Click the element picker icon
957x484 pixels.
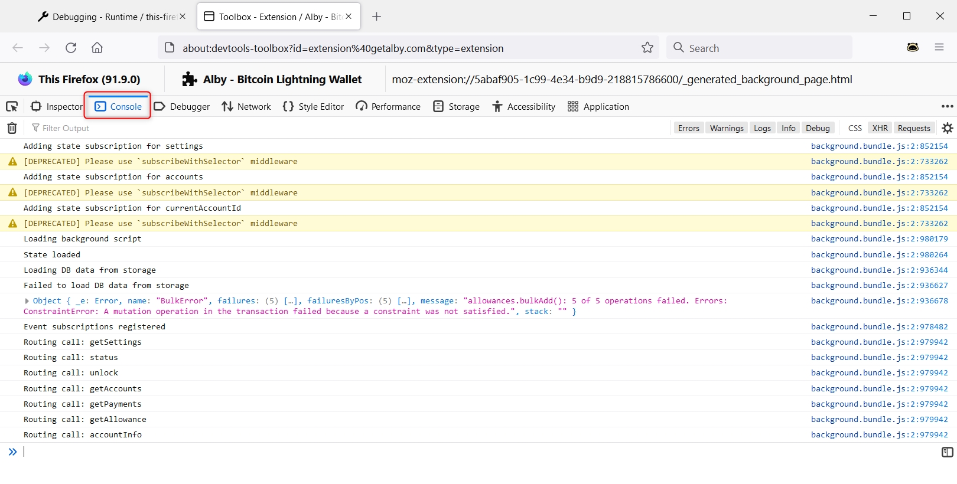12,106
